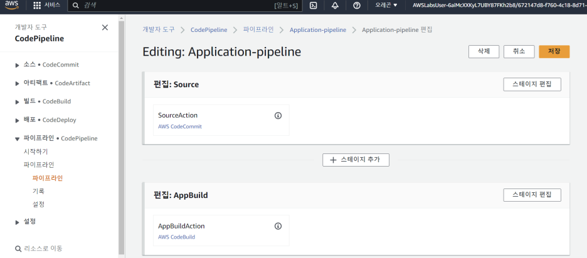Open CloudShell terminal icon in top bar
The image size is (587, 258).
314,6
